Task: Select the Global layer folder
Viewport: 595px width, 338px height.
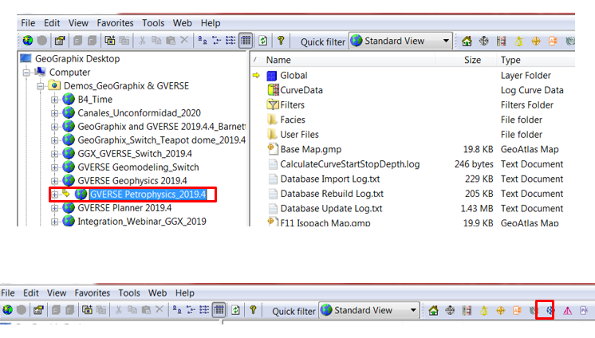Action: click(x=294, y=76)
